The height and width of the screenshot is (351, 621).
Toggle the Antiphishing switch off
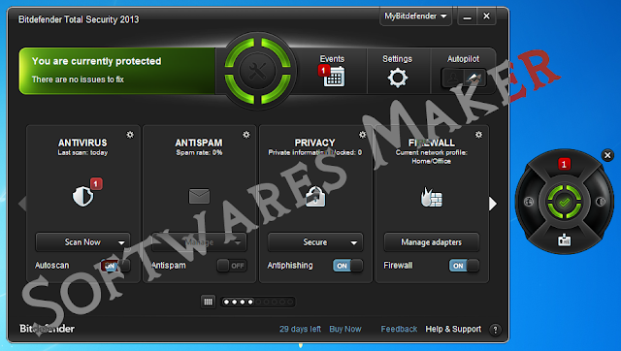347,266
